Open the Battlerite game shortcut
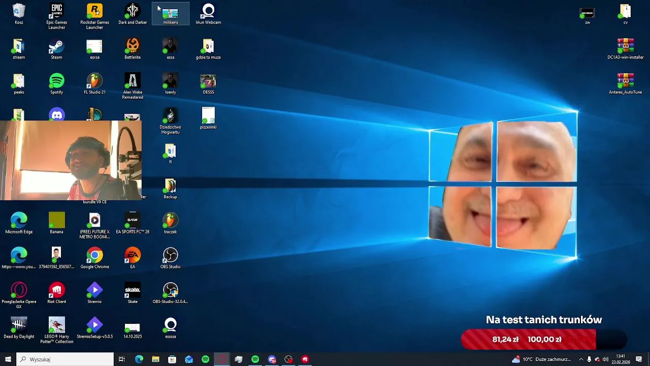 (133, 49)
